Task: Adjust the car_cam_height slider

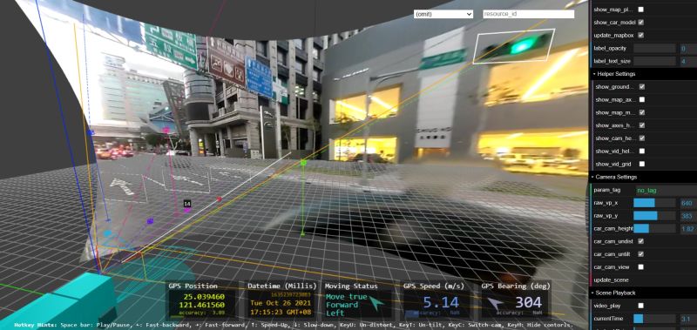Action: [x=654, y=229]
